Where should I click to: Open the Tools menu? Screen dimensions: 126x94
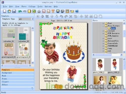click(x=40, y=7)
